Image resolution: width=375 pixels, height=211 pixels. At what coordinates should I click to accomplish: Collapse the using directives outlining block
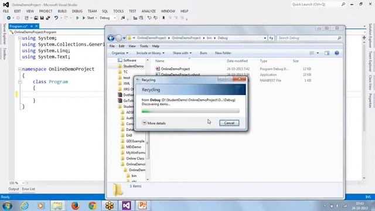(20, 38)
